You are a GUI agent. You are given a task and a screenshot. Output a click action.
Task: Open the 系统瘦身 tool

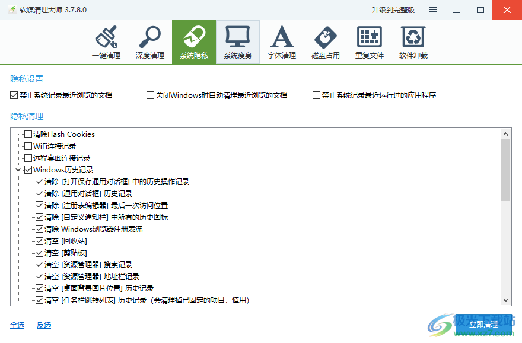[237, 41]
